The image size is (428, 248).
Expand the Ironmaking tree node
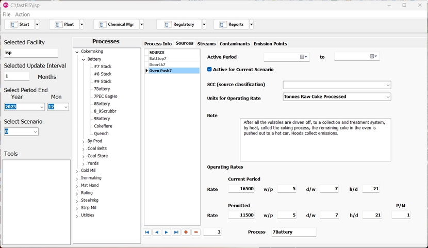[x=77, y=178]
